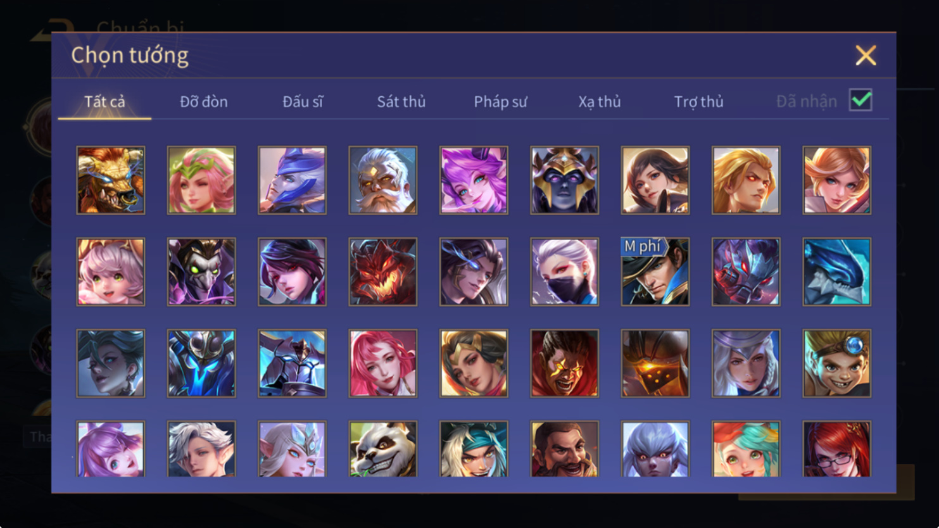Switch to the Xạ thủ tab

pos(600,101)
